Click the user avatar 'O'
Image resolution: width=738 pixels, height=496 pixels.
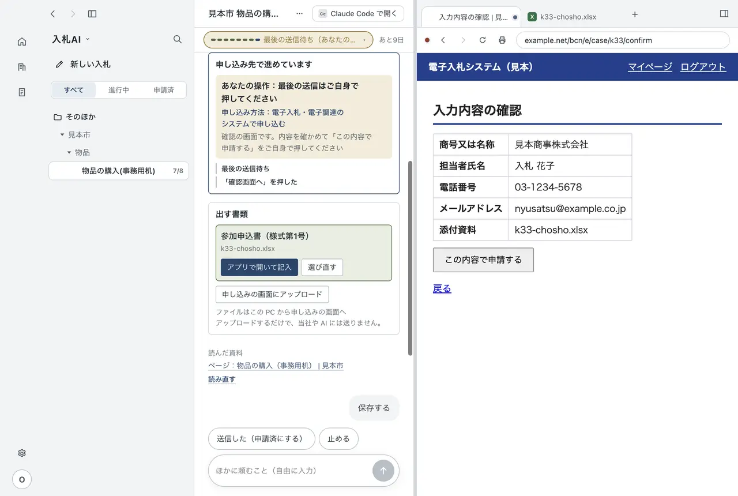(22, 479)
